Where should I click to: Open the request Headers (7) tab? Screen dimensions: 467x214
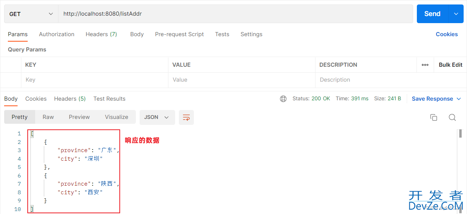point(101,34)
